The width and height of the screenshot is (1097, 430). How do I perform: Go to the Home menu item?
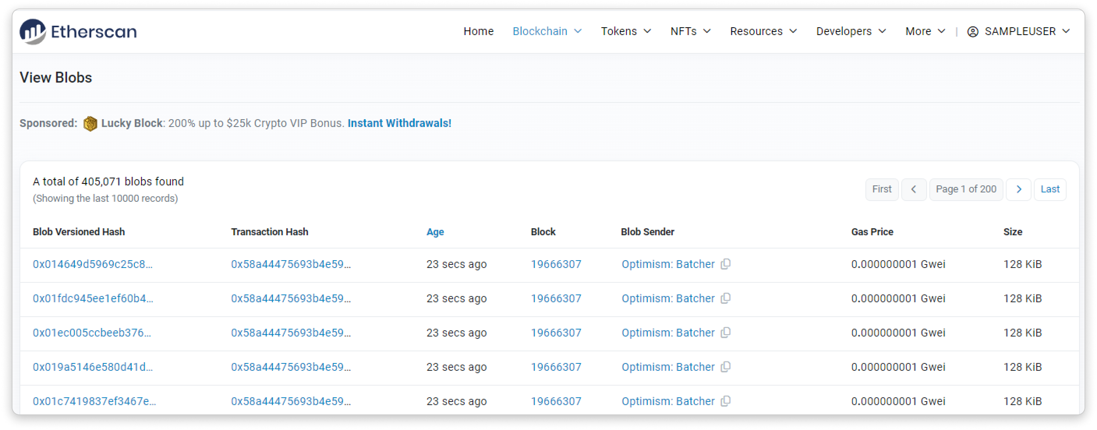(x=478, y=32)
